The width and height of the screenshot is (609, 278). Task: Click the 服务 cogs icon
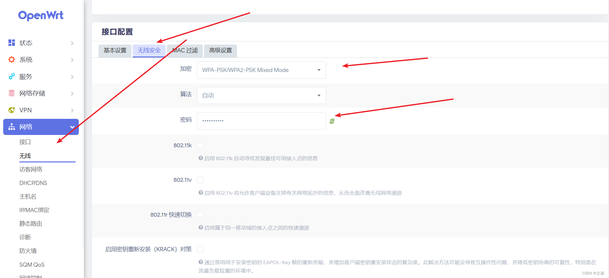coord(12,77)
